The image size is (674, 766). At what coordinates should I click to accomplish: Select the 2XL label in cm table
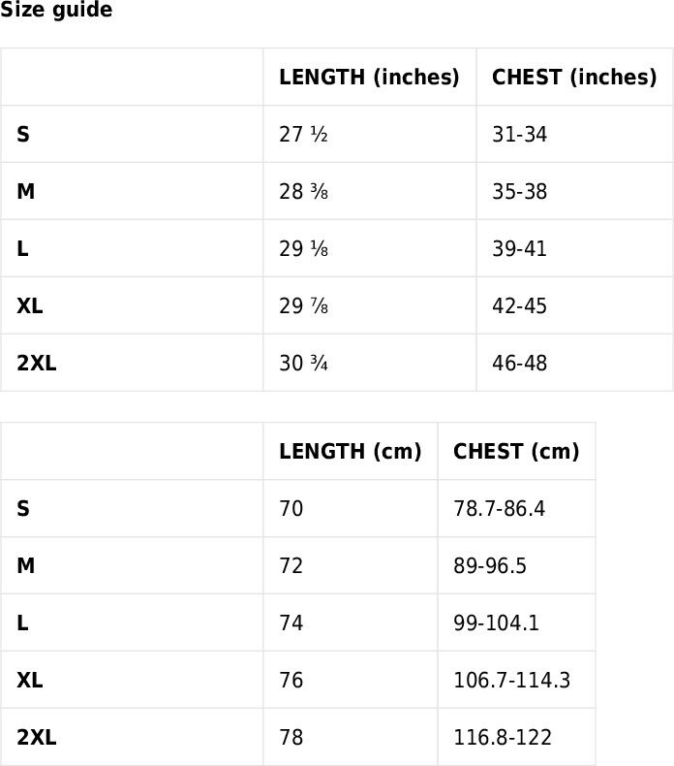coord(37,737)
